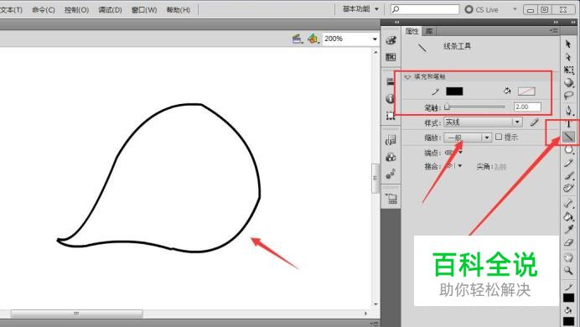Select the Selection arrow tool
This screenshot has height=327, width=580.
(x=568, y=44)
